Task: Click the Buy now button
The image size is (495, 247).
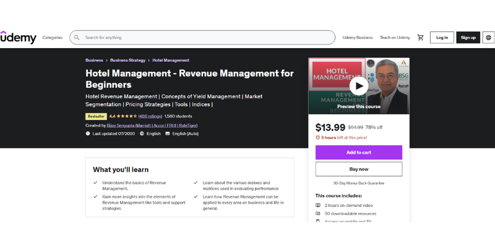Action: (x=359, y=169)
